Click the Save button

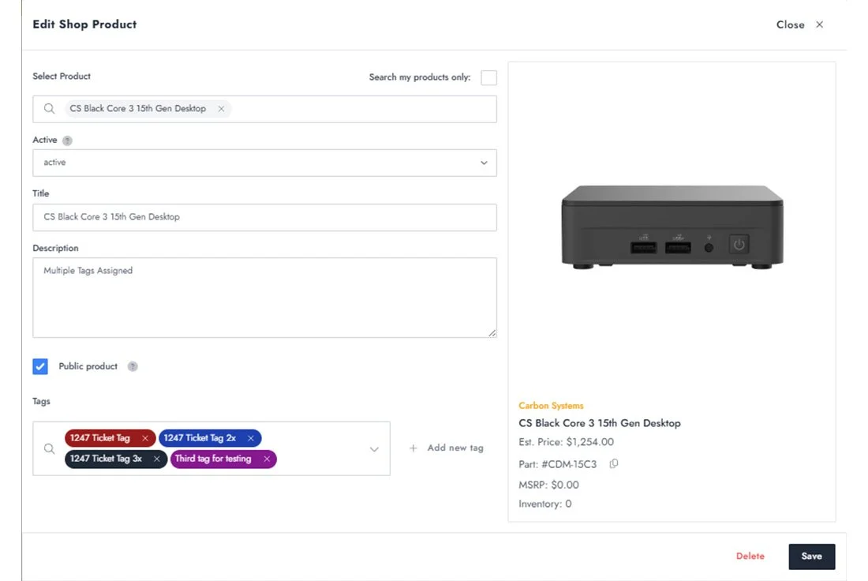point(811,557)
